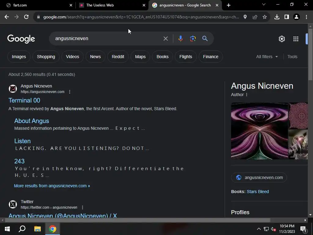Visit angusnicneven.com from knowledge panel

pos(259,177)
